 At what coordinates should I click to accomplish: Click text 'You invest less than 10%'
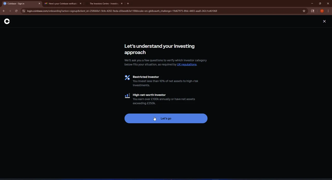tap(149, 81)
